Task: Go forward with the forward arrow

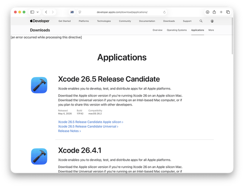Action: 53,12
